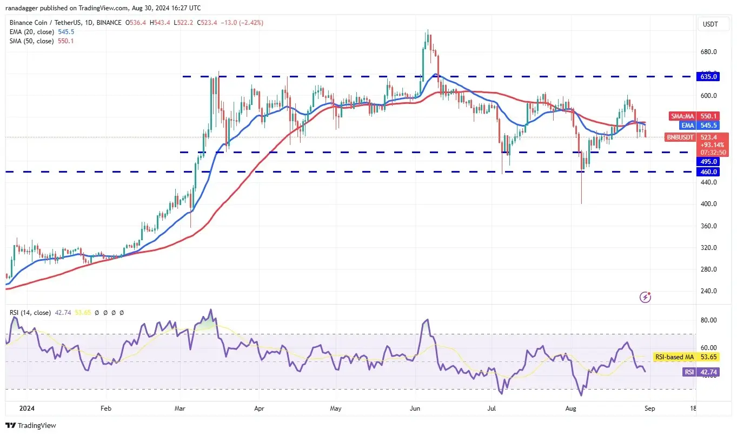
Task: Click the published by ranadagger header text
Action: pos(102,8)
